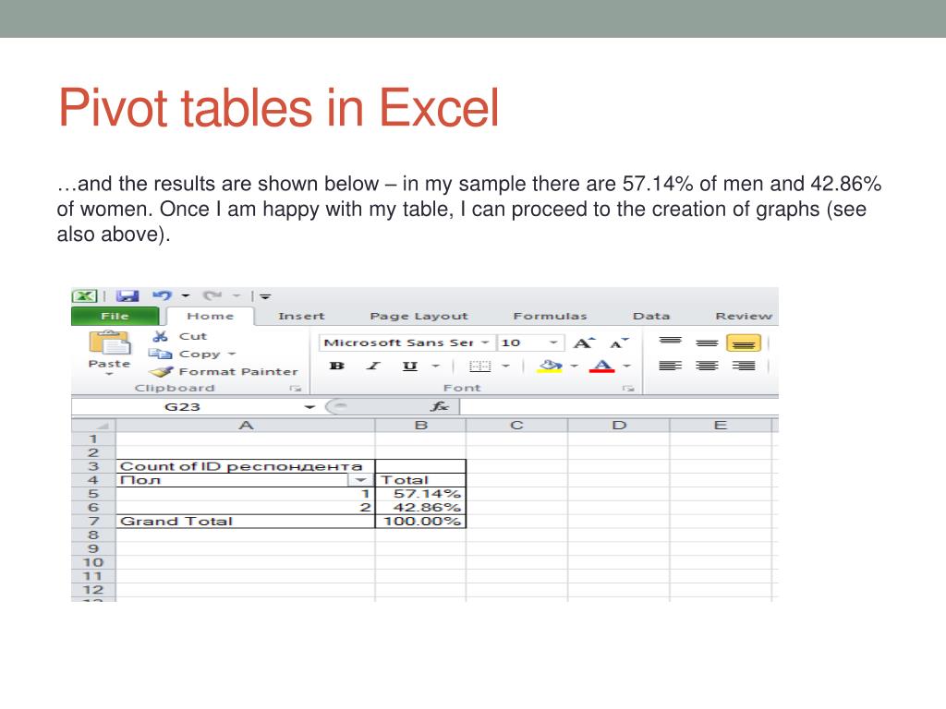Click the Redo arrow icon
The width and height of the screenshot is (946, 709).
(212, 295)
